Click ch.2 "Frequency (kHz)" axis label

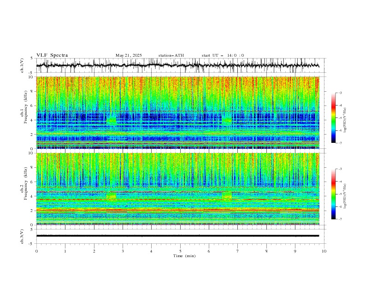(x=25, y=183)
